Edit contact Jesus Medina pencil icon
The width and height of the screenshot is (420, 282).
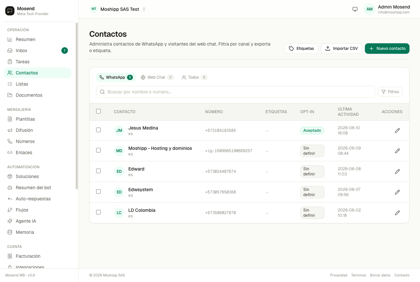coord(397,131)
